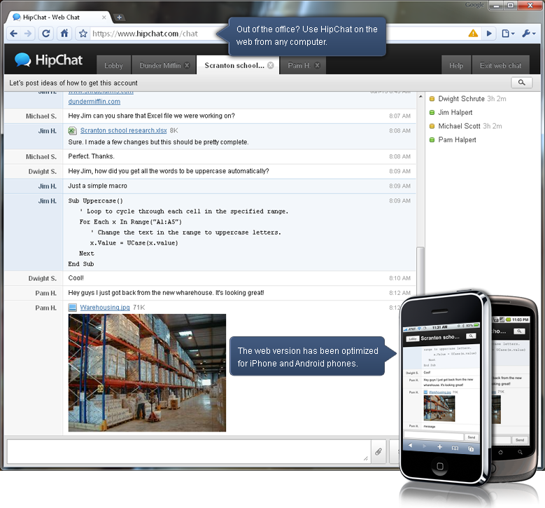The image size is (545, 508).
Task: Open the Pam H. chat tab
Action: click(x=299, y=65)
